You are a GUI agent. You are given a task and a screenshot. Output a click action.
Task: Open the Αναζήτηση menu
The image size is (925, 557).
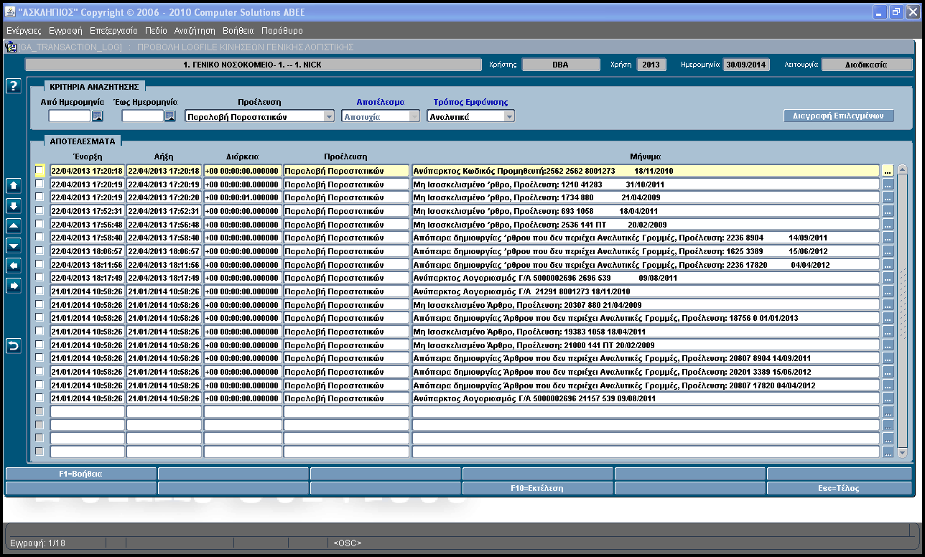[195, 31]
